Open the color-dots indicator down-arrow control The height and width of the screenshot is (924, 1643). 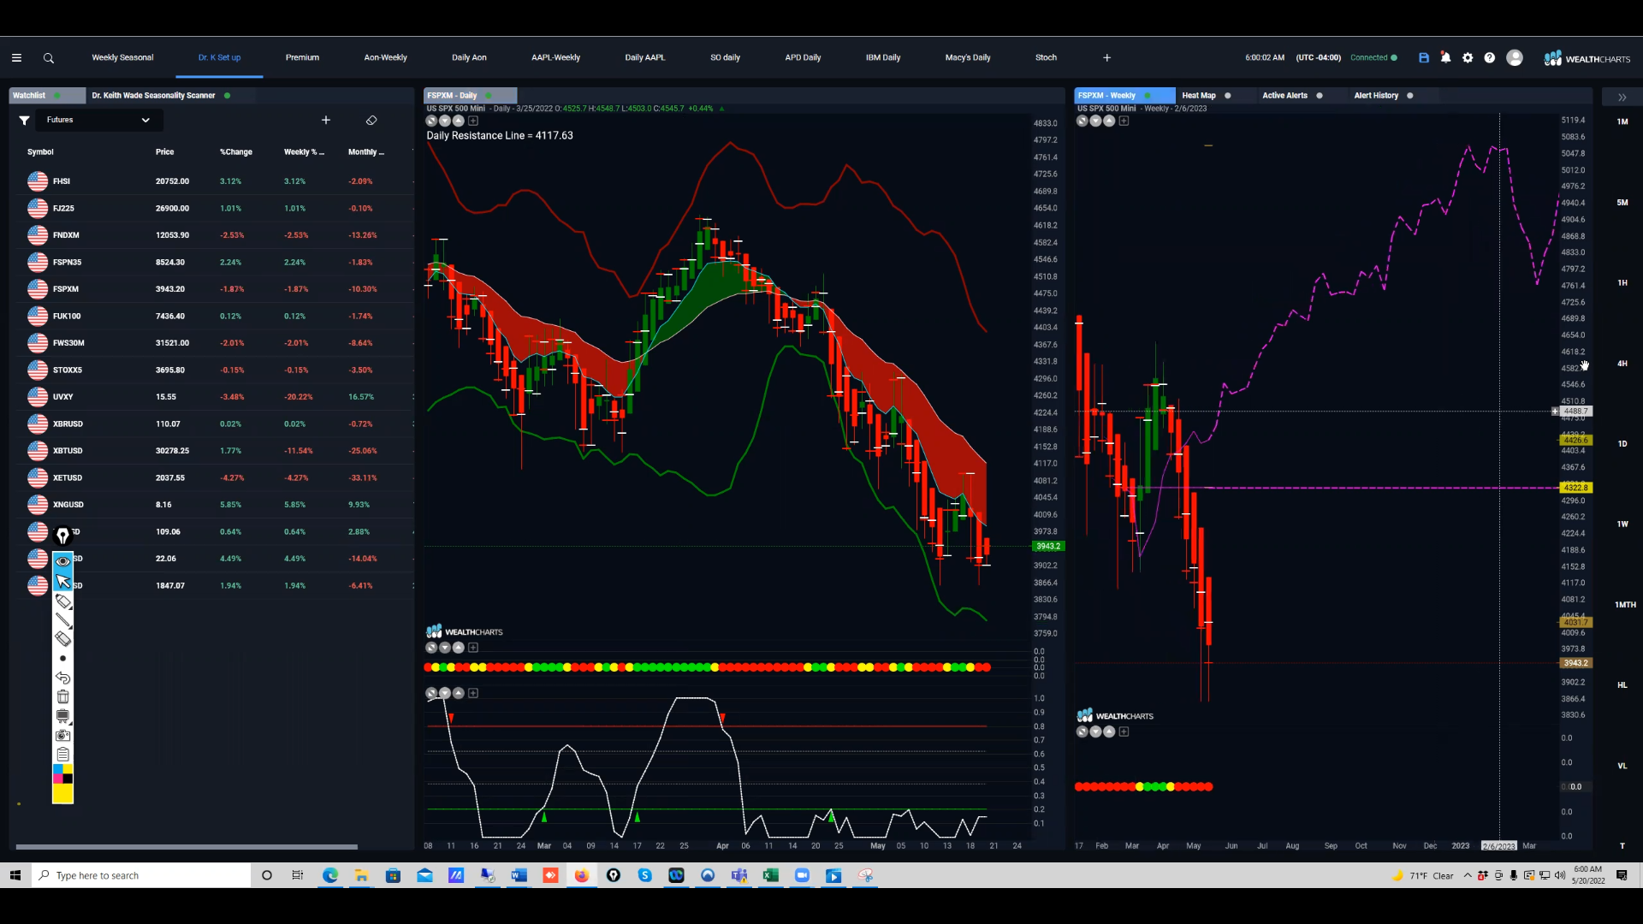click(445, 648)
